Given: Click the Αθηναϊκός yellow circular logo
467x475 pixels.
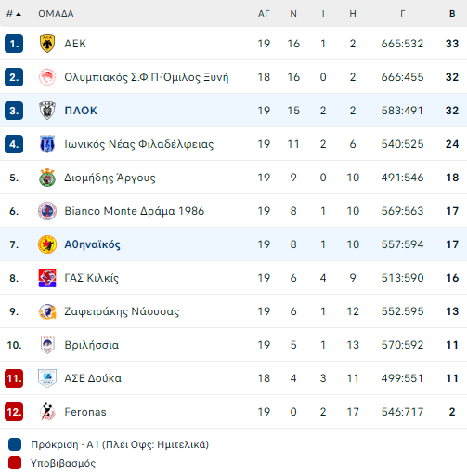Looking at the screenshot, I should (x=47, y=244).
